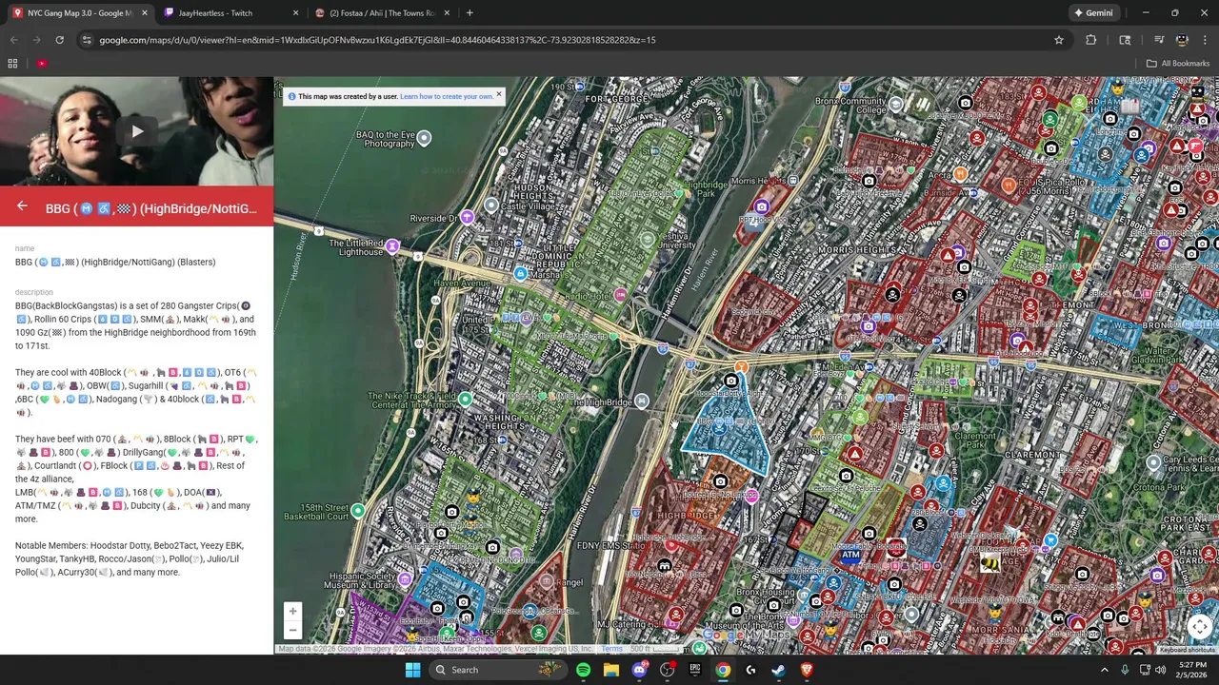The height and width of the screenshot is (685, 1219).
Task: Open Spotify from the taskbar
Action: (x=583, y=670)
